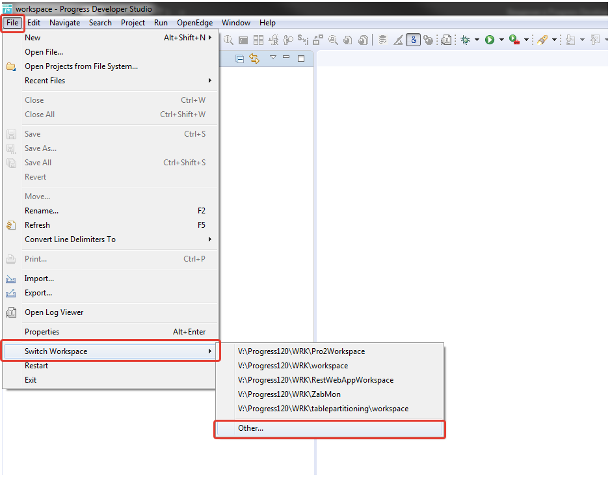This screenshot has height=477, width=610.
Task: Open the Edit menu
Action: (34, 23)
